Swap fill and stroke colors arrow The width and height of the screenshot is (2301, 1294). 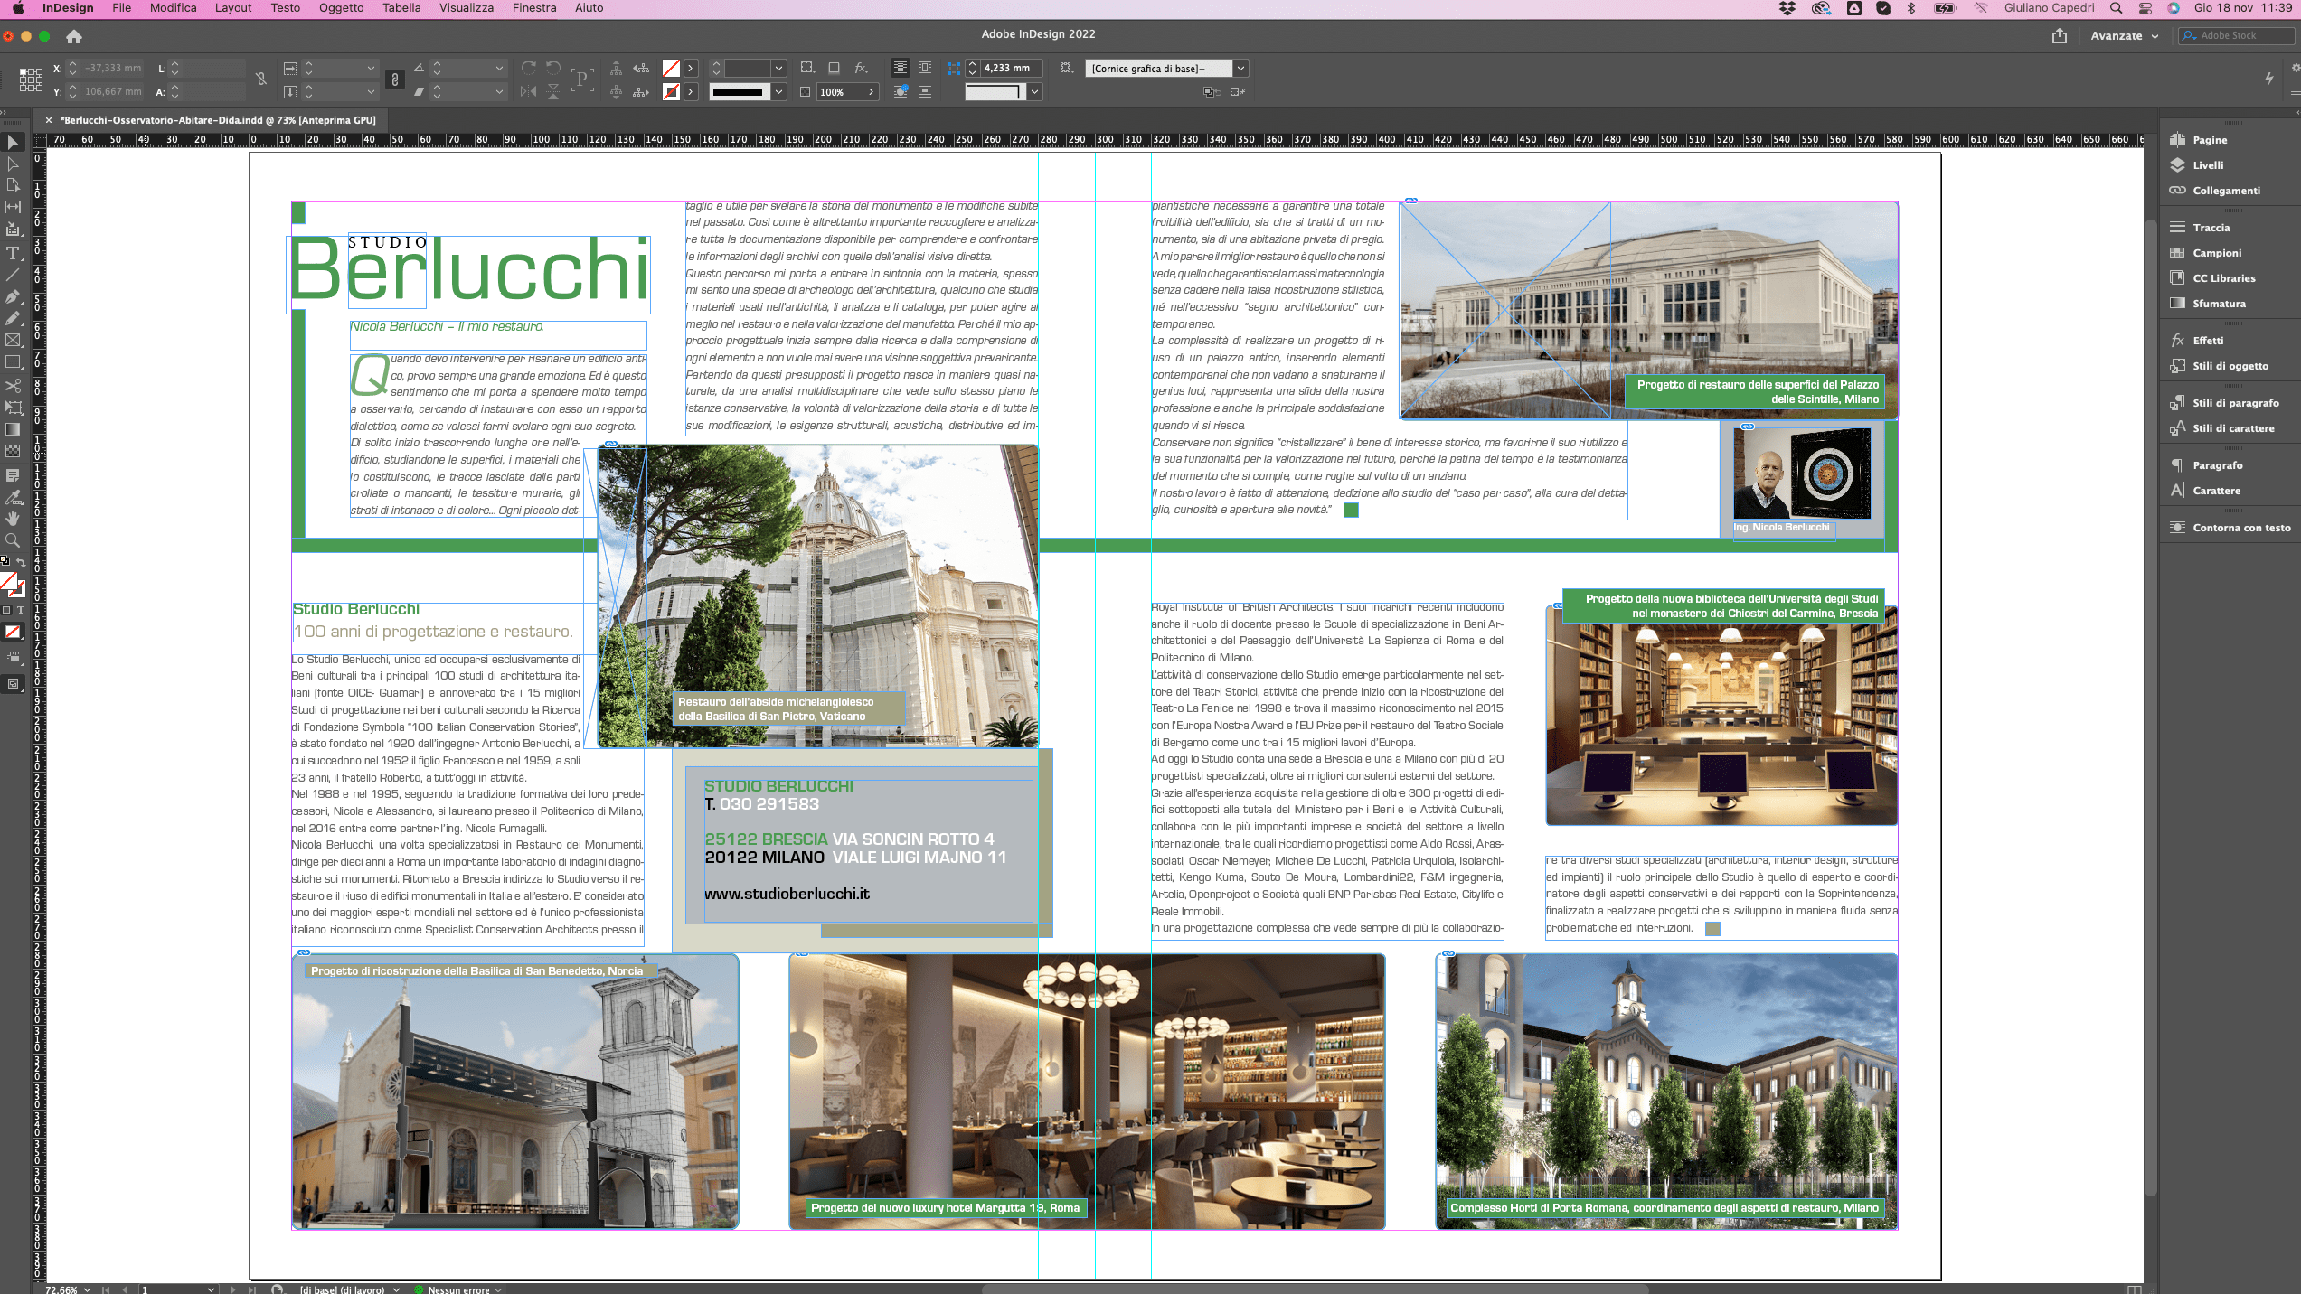click(x=21, y=562)
